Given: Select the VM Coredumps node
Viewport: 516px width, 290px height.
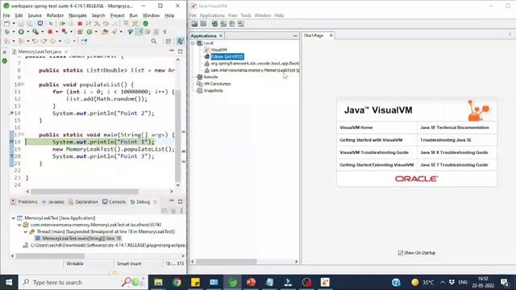Looking at the screenshot, I should [x=217, y=84].
